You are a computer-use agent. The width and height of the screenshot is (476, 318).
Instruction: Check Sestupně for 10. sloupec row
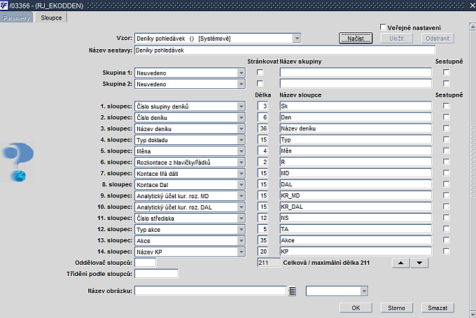point(446,207)
